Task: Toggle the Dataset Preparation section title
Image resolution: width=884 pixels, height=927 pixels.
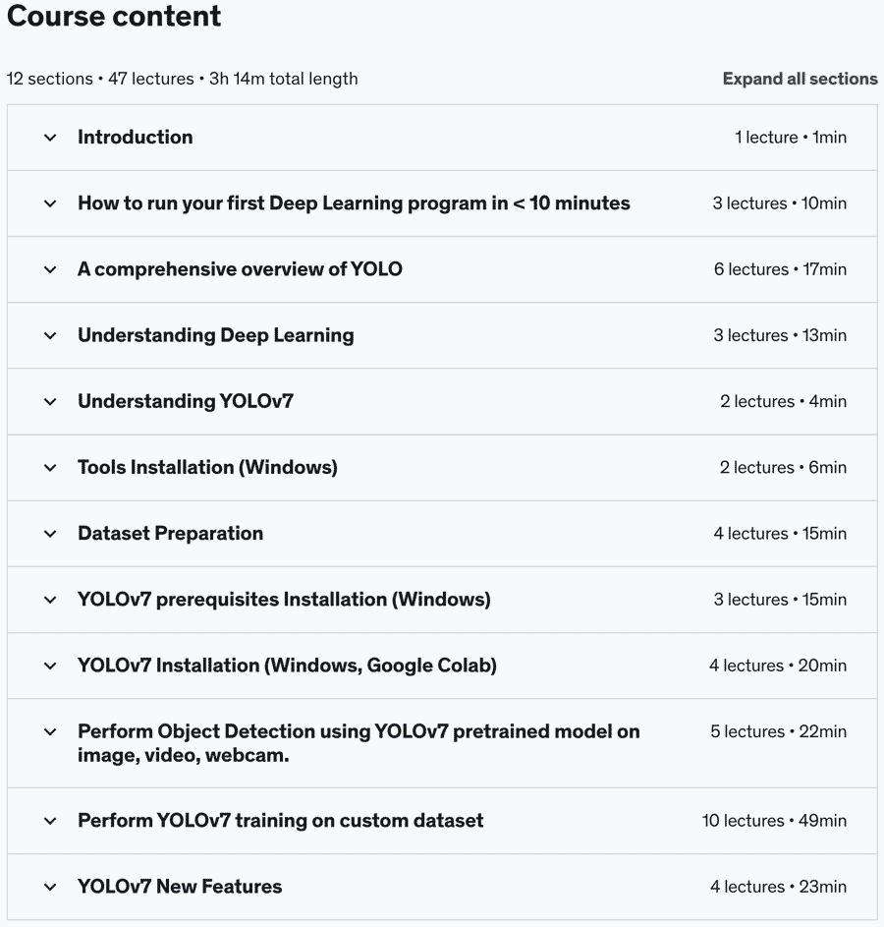Action: point(170,534)
